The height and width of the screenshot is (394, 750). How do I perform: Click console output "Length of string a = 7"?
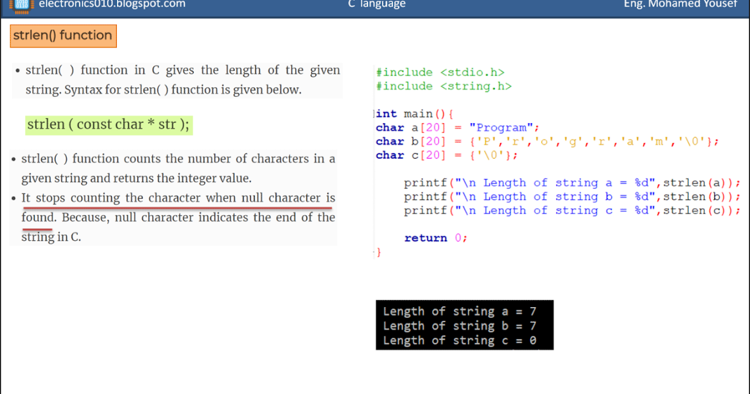coord(459,311)
